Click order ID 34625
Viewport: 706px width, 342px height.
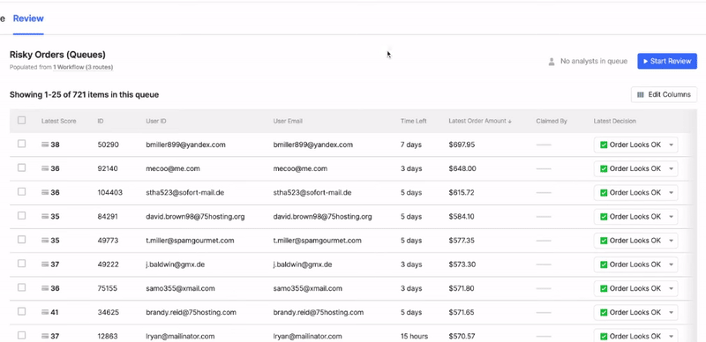click(108, 312)
